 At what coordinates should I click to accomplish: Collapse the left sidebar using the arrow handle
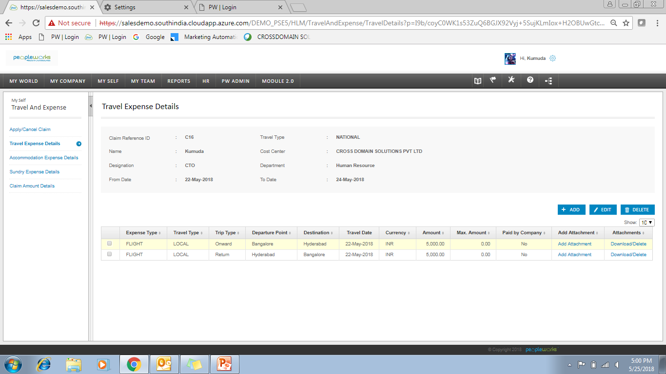click(91, 106)
